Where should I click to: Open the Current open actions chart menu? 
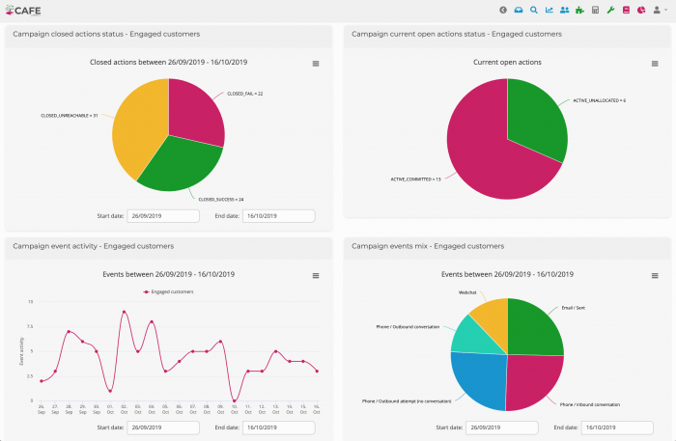pos(655,64)
